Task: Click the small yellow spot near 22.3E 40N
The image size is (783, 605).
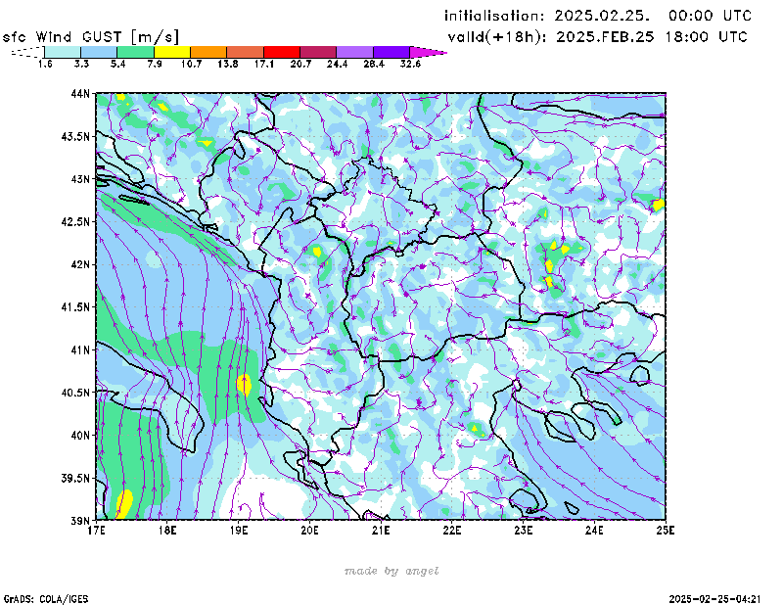Action: (x=475, y=428)
